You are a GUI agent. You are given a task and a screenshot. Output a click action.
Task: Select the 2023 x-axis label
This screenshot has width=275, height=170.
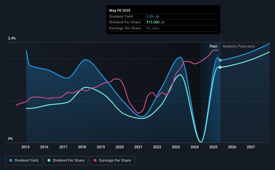[x=176, y=147]
